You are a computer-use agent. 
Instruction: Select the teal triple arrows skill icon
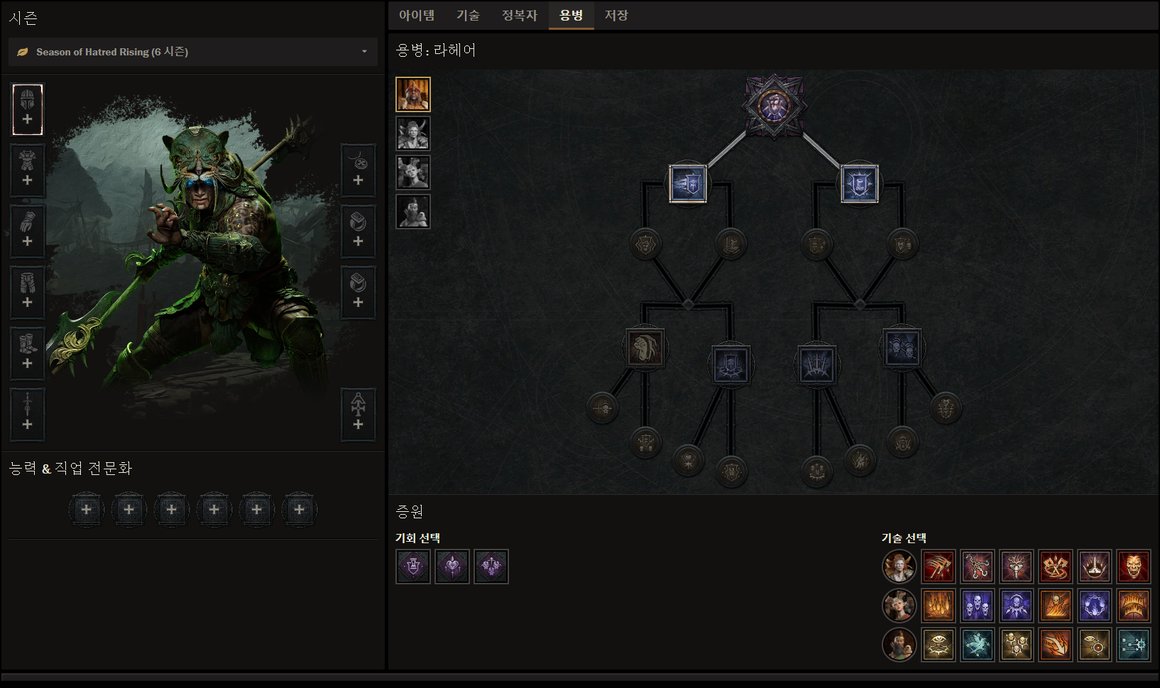1134,645
